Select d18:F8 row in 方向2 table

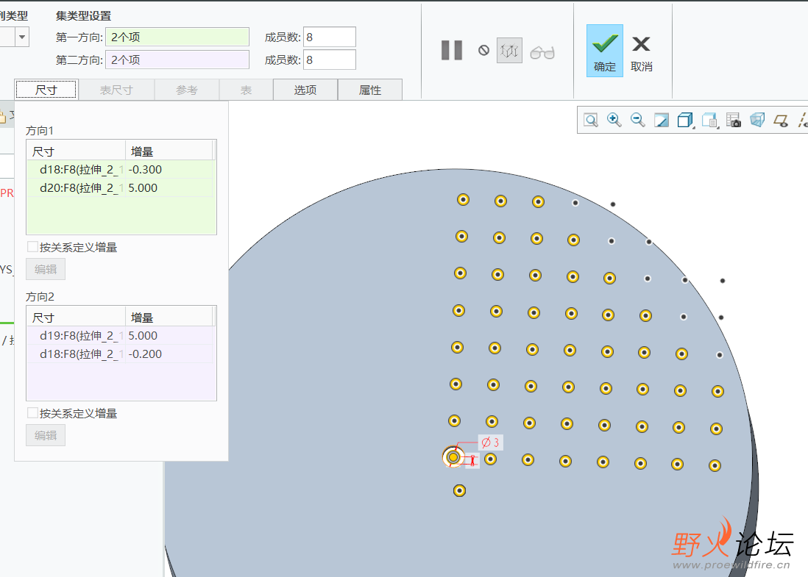point(119,354)
